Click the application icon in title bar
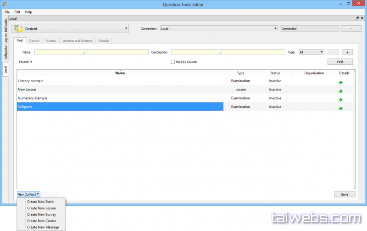The width and height of the screenshot is (367, 231). (4, 4)
